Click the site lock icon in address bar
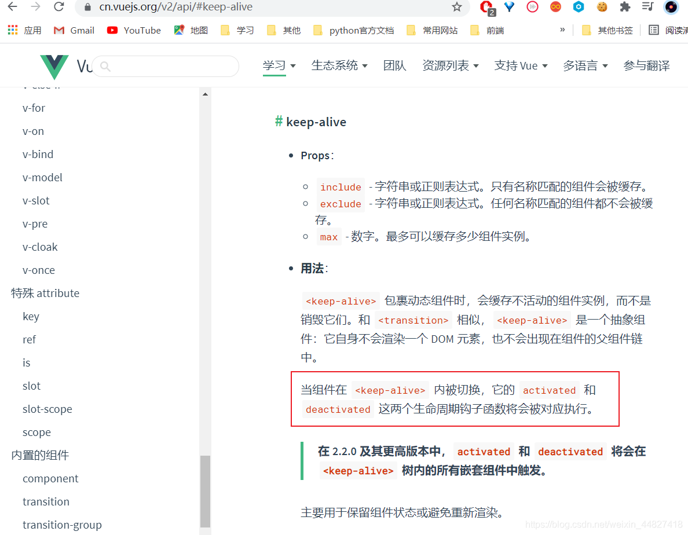The image size is (688, 535). [88, 7]
